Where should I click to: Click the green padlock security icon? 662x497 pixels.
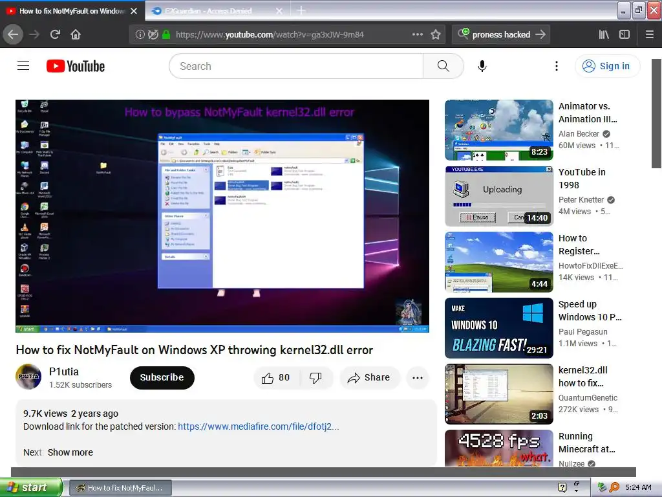click(x=166, y=35)
